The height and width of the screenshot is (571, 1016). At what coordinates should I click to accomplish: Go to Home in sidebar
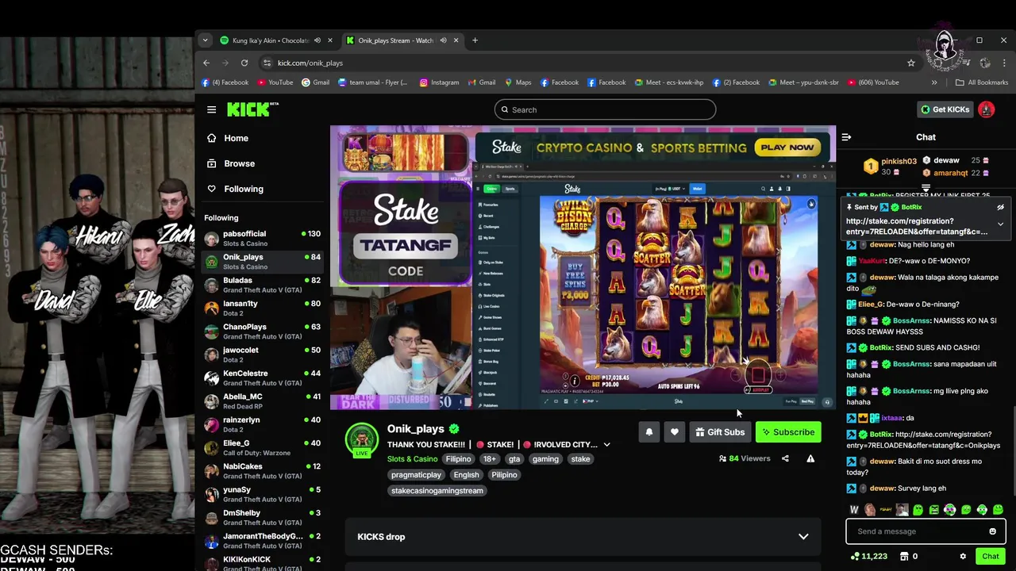point(236,138)
